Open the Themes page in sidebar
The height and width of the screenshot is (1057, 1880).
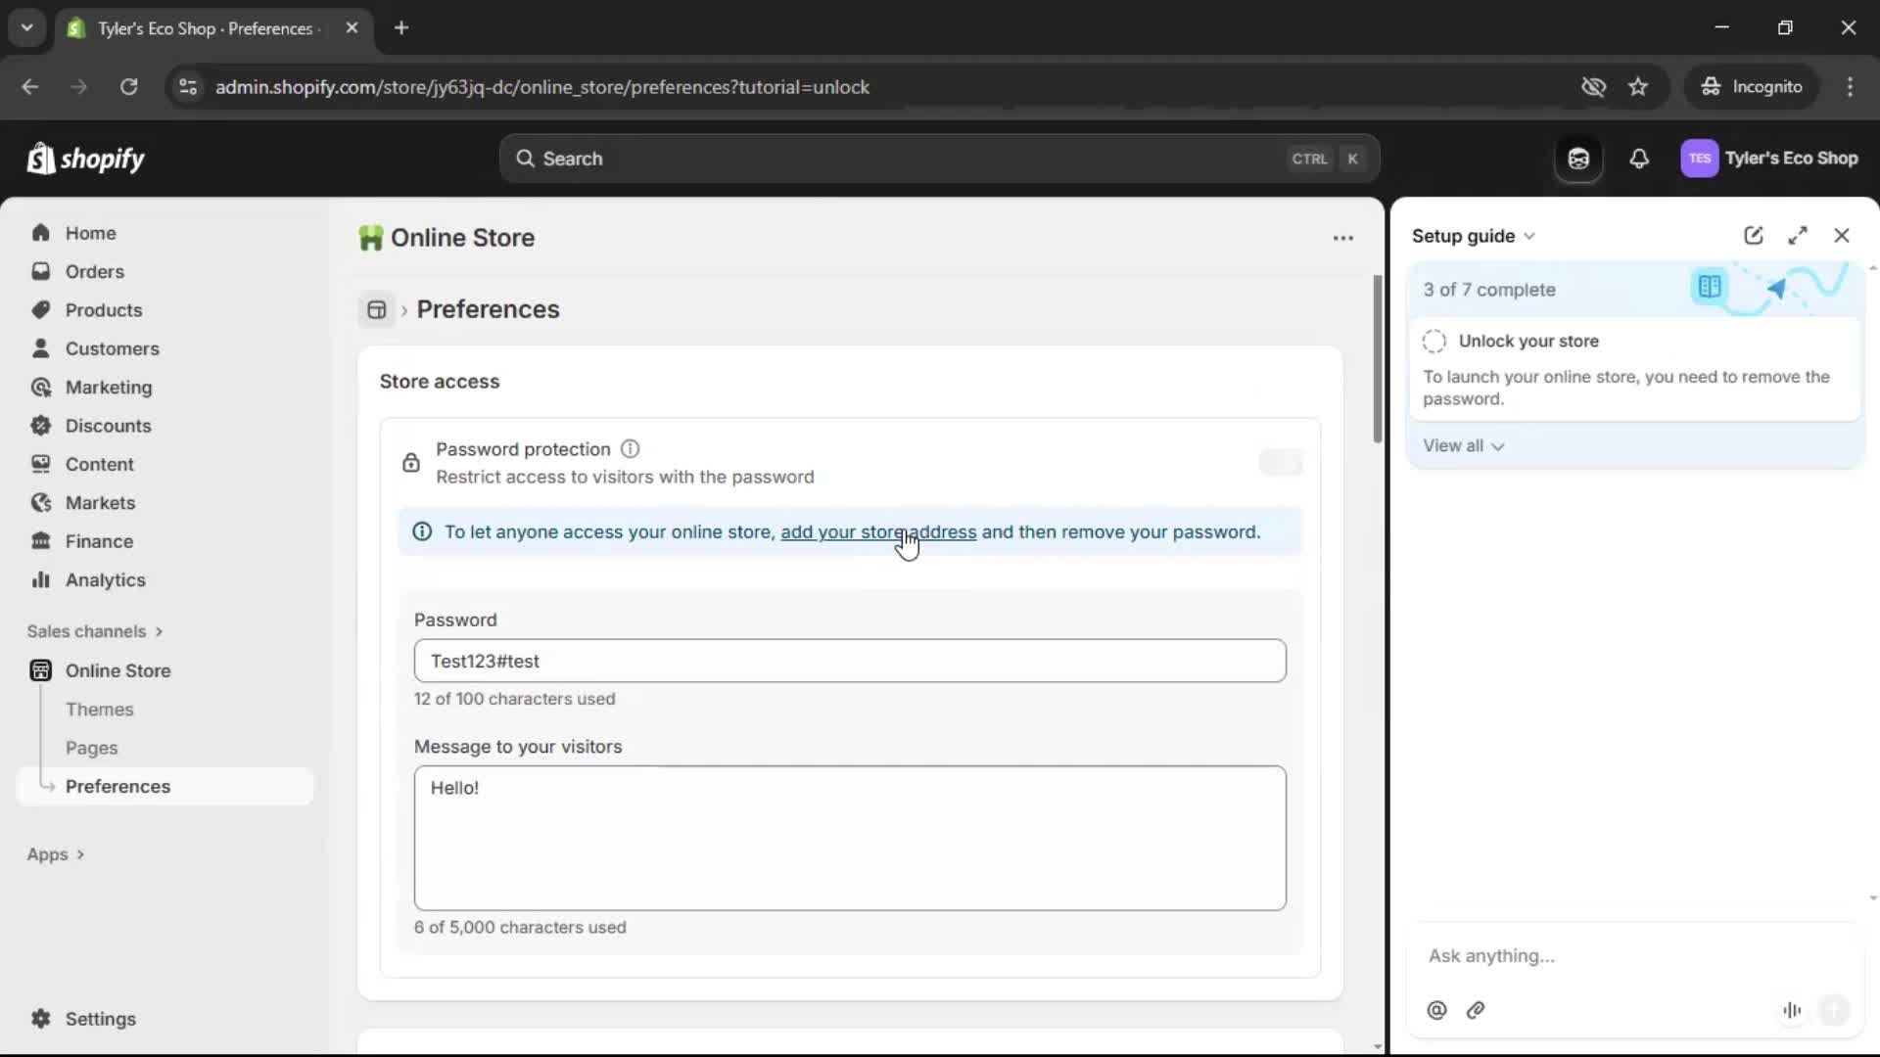pyautogui.click(x=99, y=709)
